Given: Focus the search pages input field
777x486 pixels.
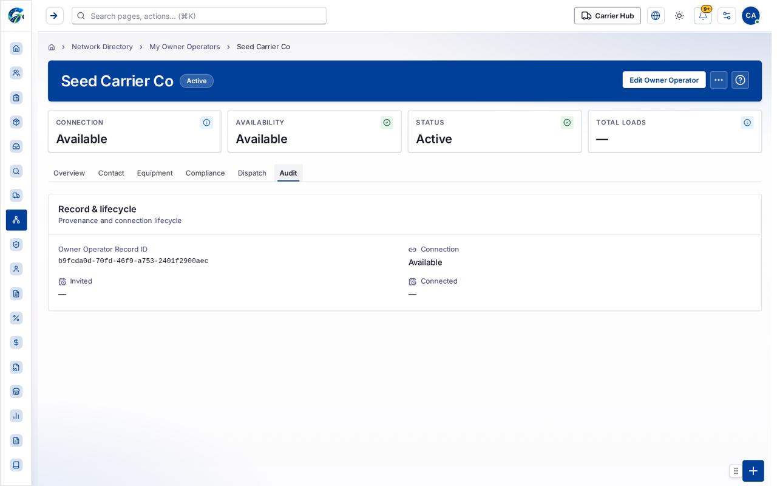Looking at the screenshot, I should [199, 16].
